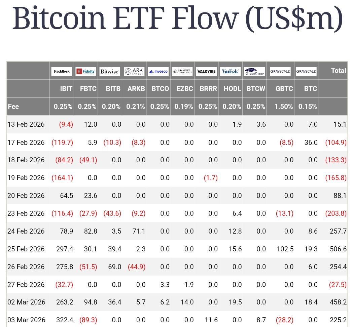Click the ARK Invest logo
352x327 pixels.
click(x=134, y=71)
